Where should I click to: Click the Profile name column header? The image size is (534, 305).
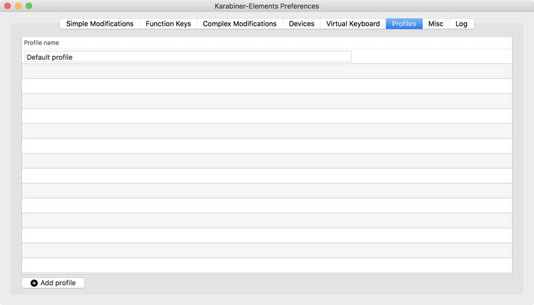click(x=41, y=43)
